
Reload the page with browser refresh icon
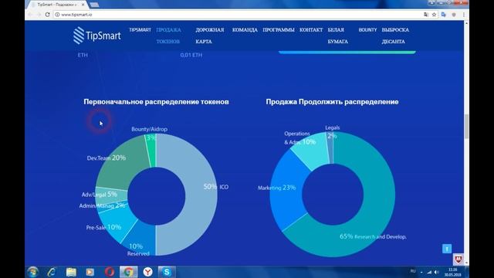pyautogui.click(x=47, y=15)
